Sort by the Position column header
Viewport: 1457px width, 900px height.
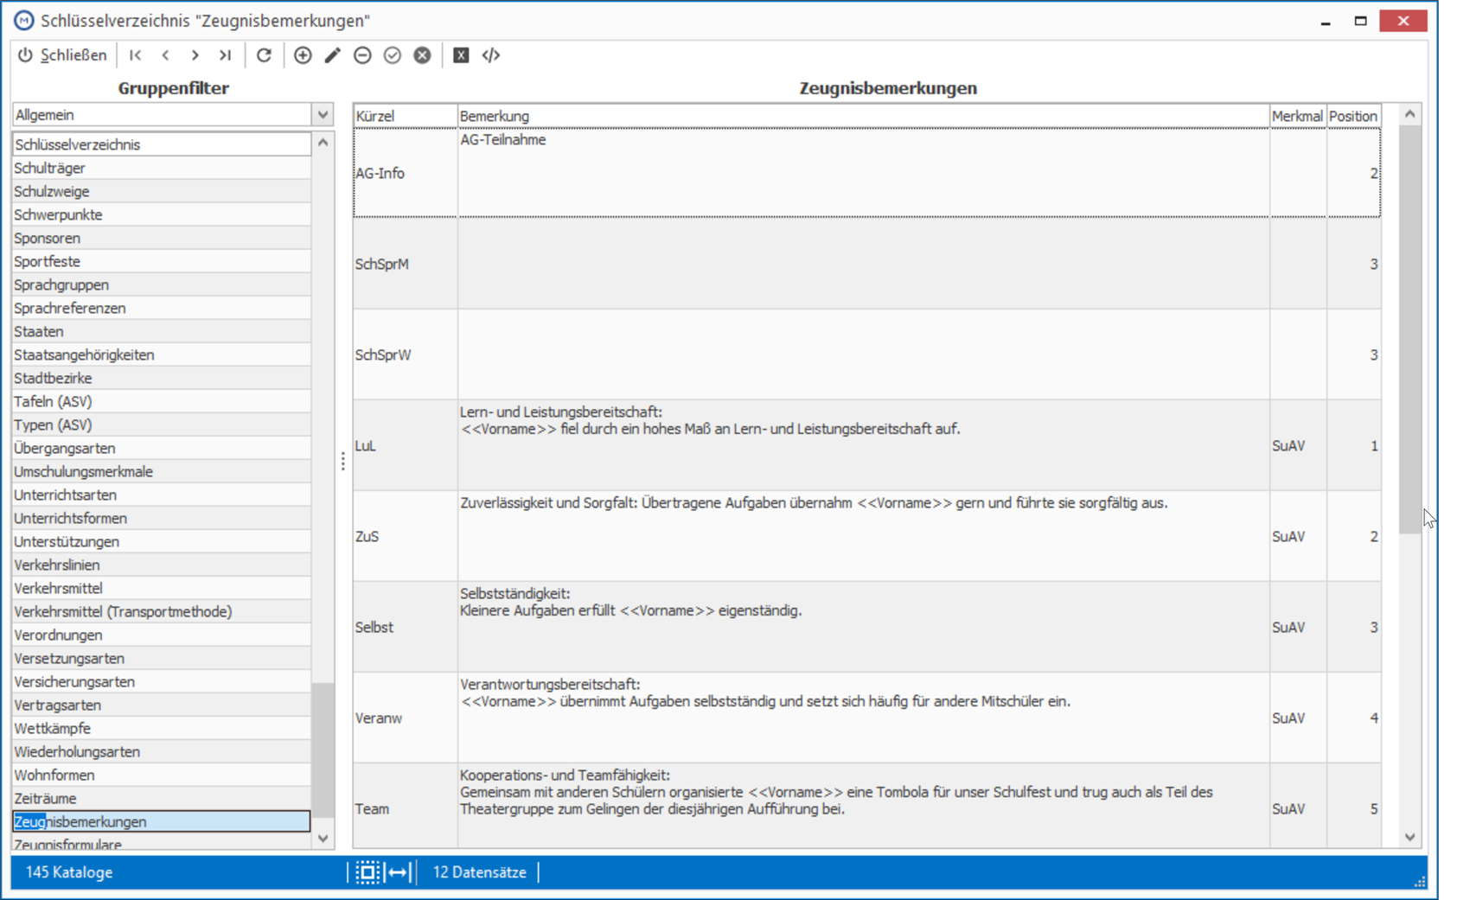1353,116
